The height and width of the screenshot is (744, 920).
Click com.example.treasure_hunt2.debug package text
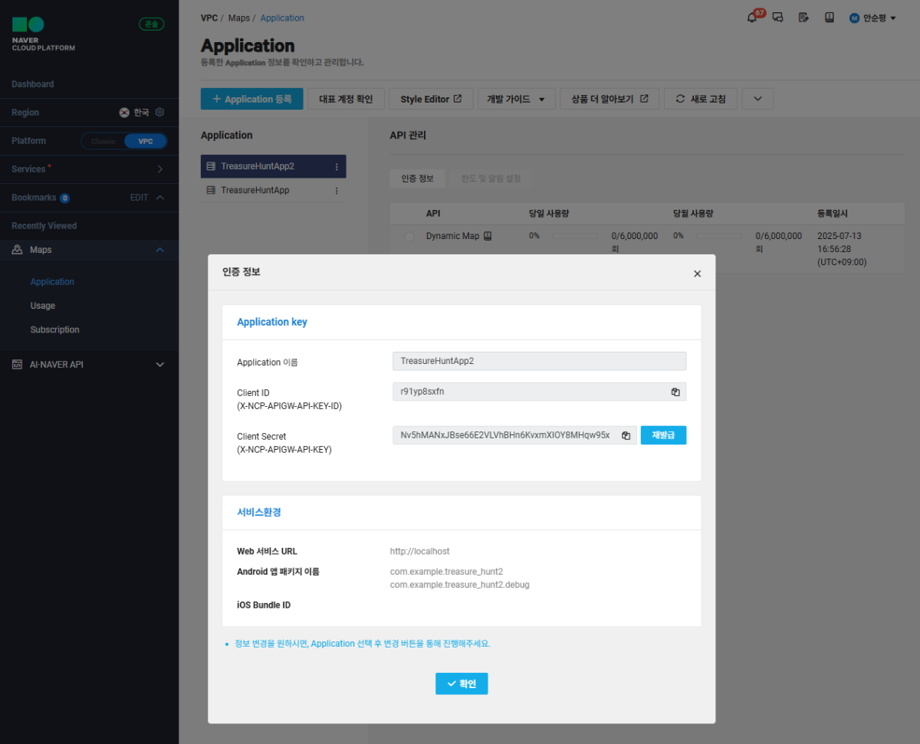(459, 585)
